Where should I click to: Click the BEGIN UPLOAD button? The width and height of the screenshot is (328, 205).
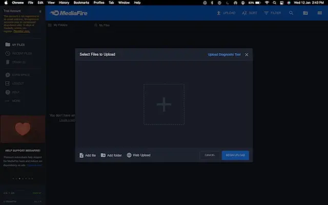click(x=235, y=155)
